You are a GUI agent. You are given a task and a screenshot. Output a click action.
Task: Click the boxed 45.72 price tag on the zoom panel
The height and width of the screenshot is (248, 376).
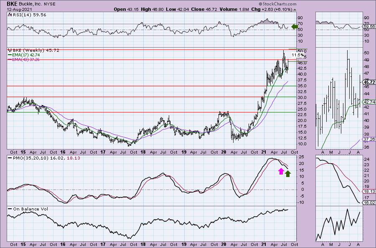[x=369, y=82]
